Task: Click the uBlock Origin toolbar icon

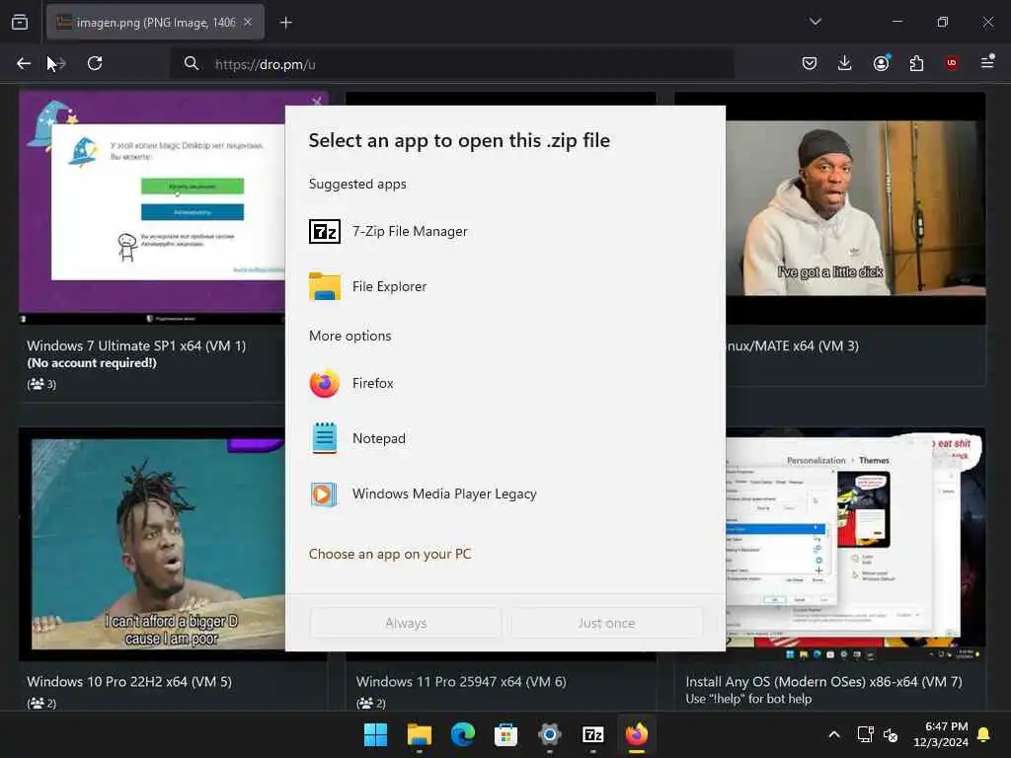Action: tap(952, 63)
